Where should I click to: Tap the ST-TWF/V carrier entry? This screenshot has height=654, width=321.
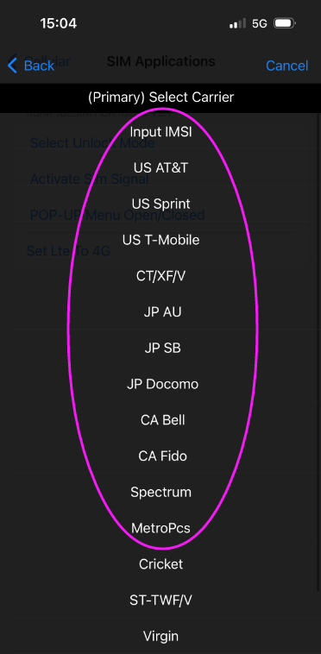click(160, 601)
